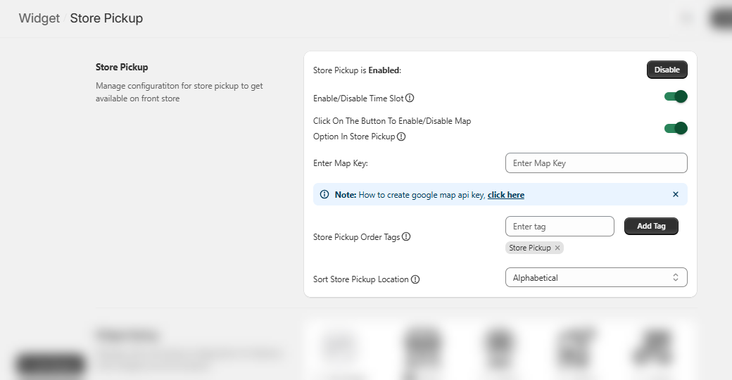This screenshot has height=380, width=732.
Task: Click the "Store Pickup is Enabled" status text
Action: coord(357,70)
